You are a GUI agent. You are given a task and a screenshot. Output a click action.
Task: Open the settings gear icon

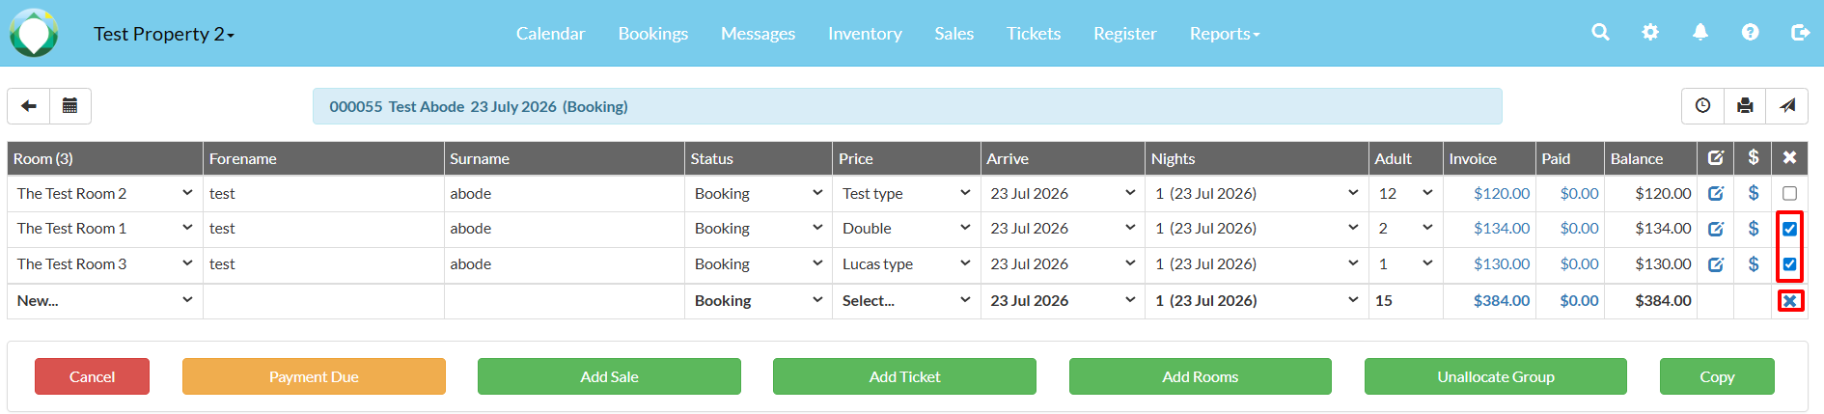click(x=1650, y=33)
